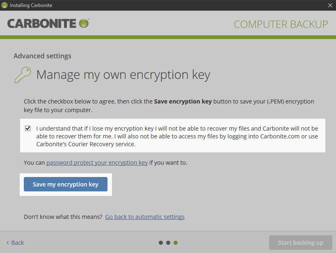
Task: Open 'password protect your encryption key' link
Action: (x=97, y=163)
